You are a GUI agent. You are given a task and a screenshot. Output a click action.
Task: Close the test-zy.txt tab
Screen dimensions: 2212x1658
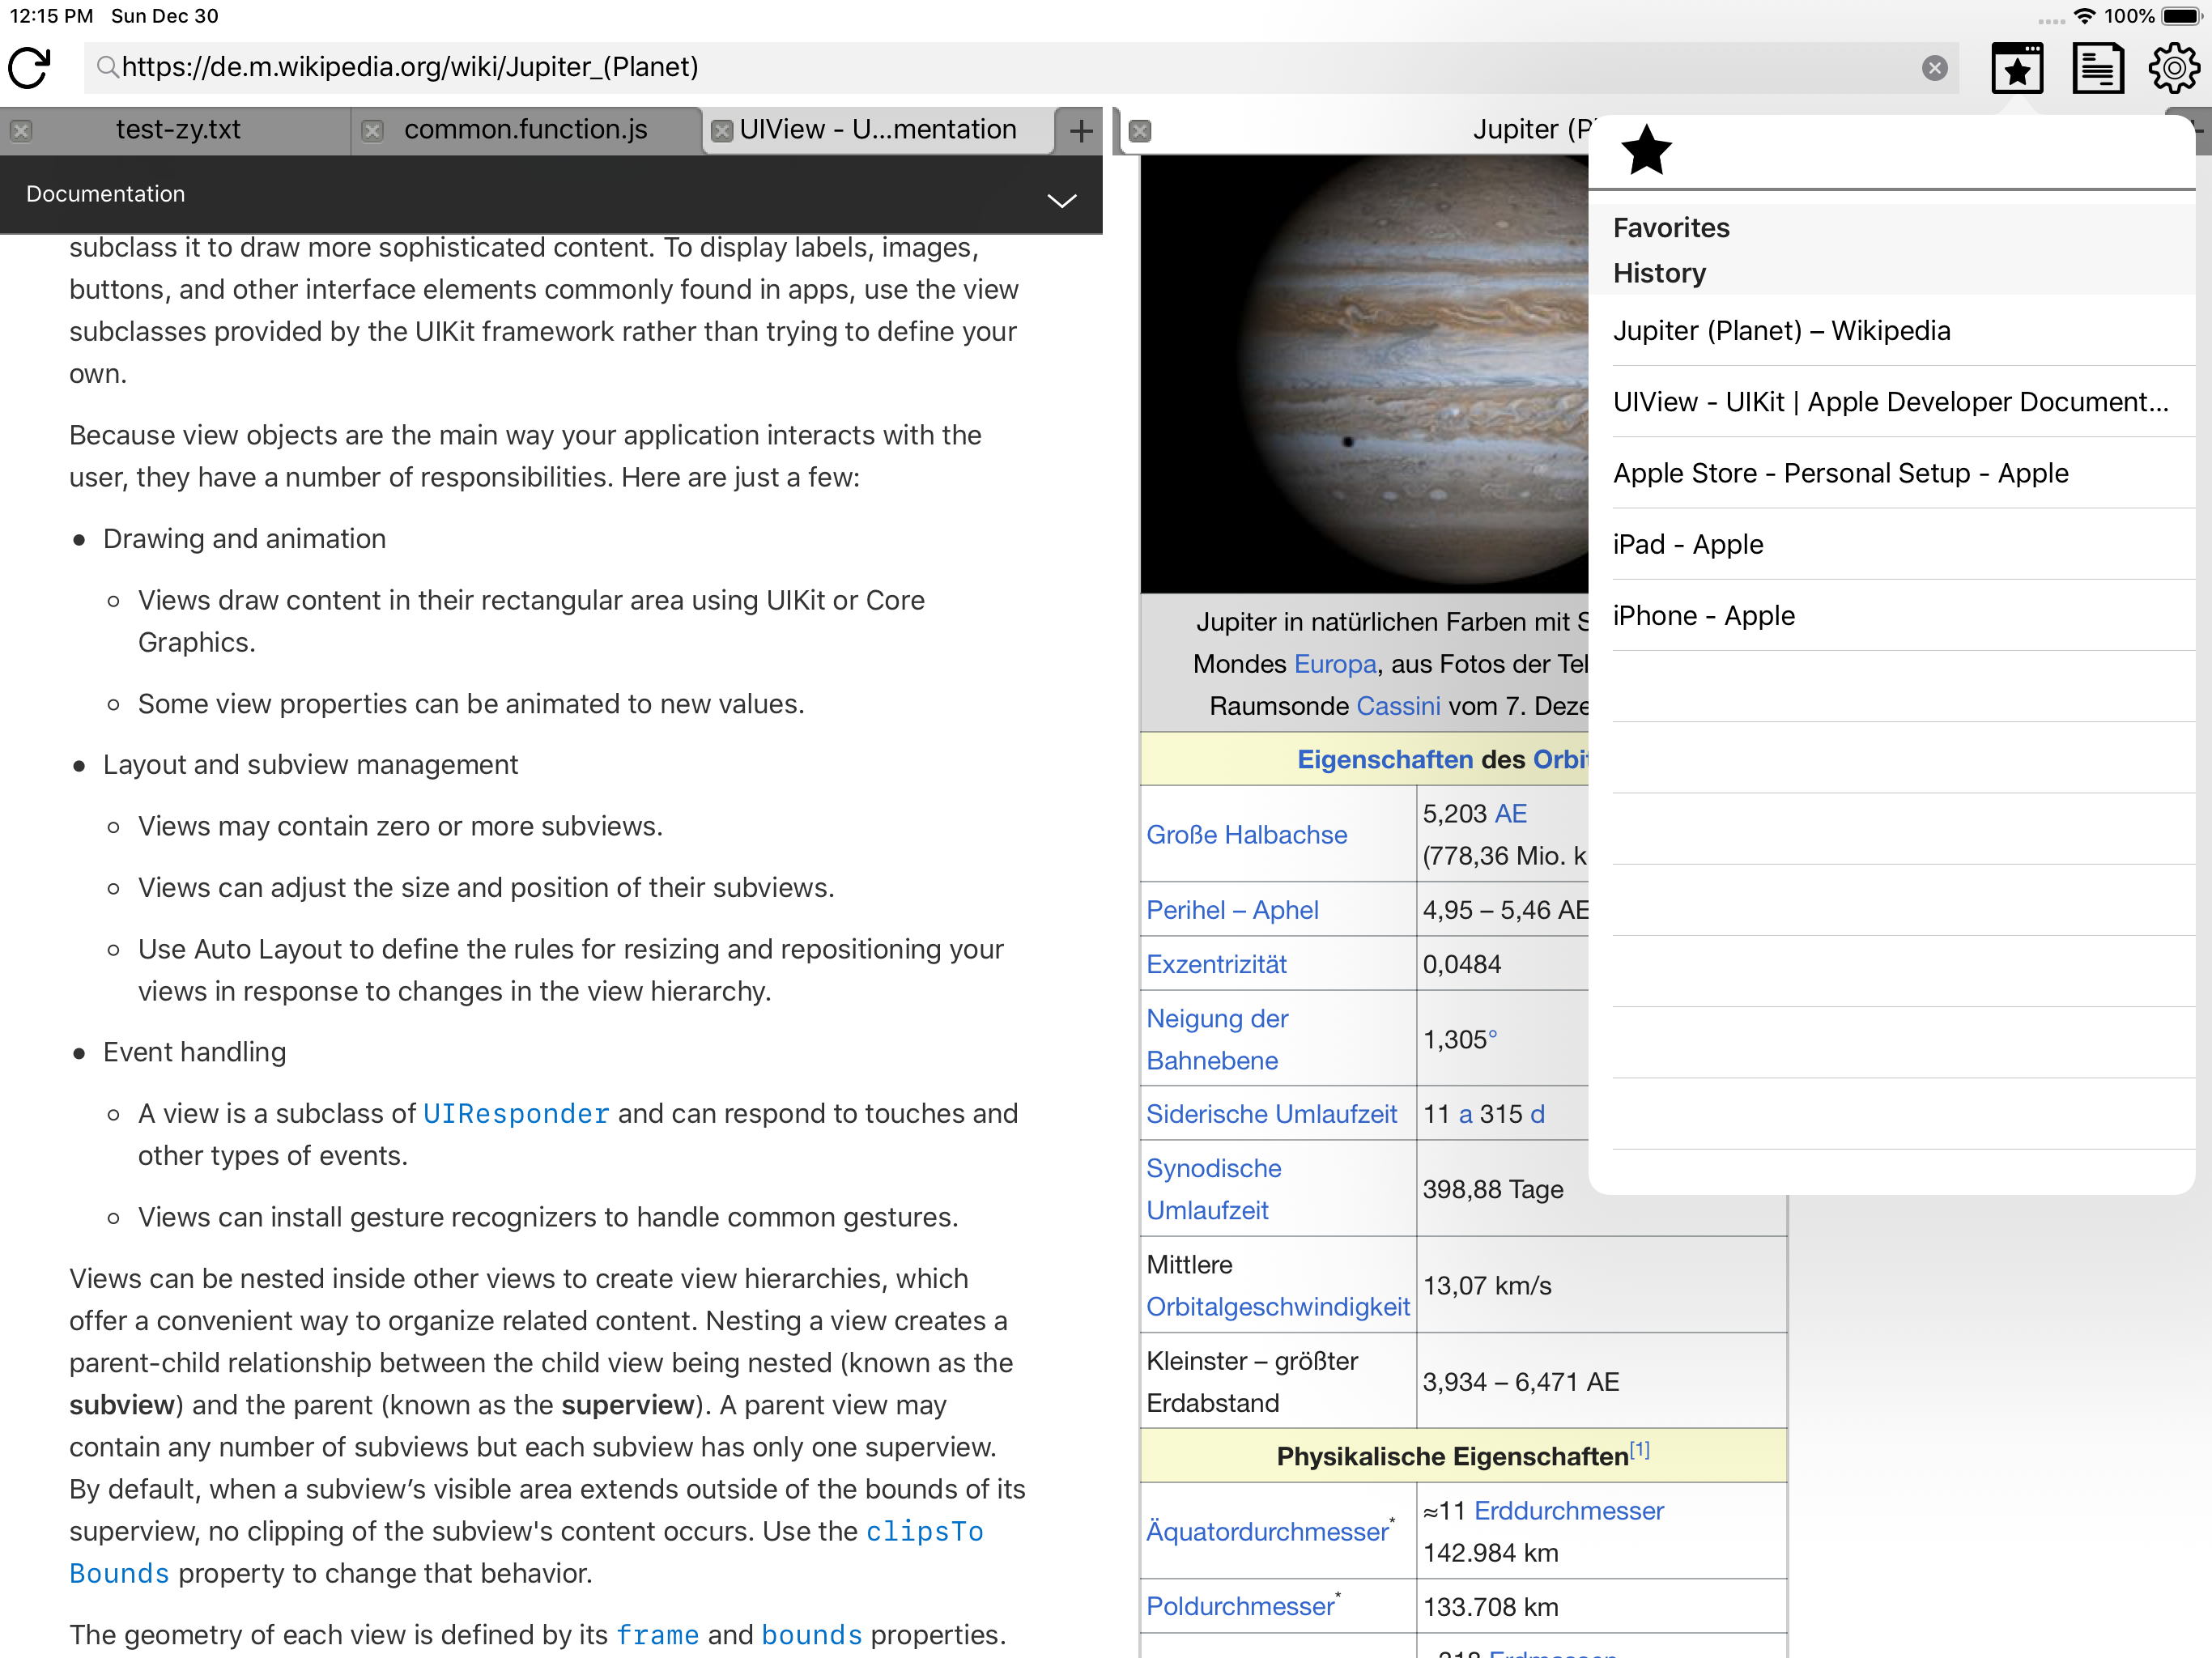[21, 131]
